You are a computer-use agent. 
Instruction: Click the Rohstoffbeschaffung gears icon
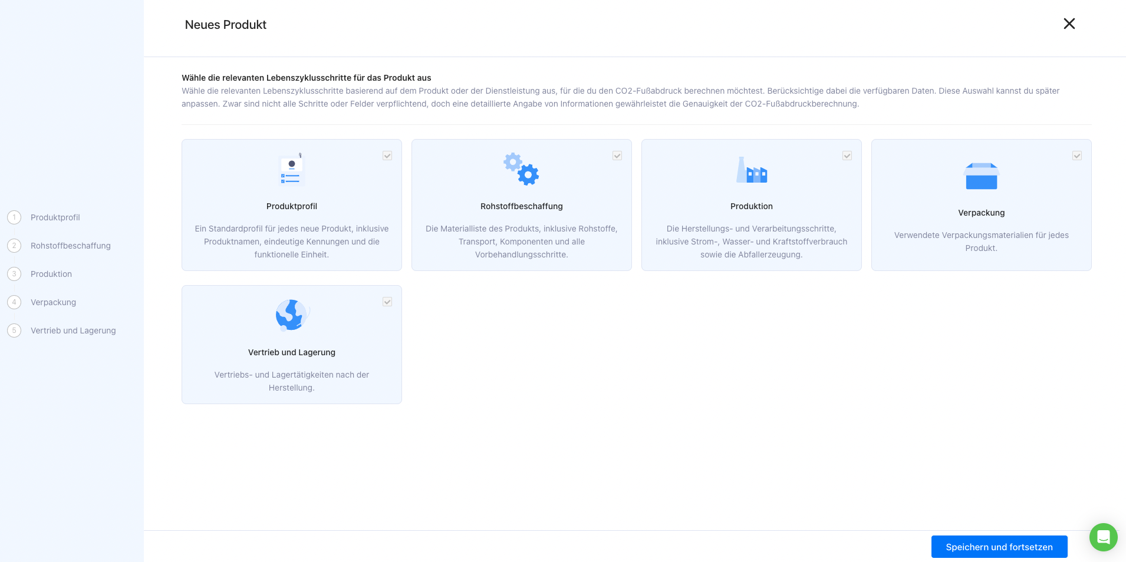[521, 170]
